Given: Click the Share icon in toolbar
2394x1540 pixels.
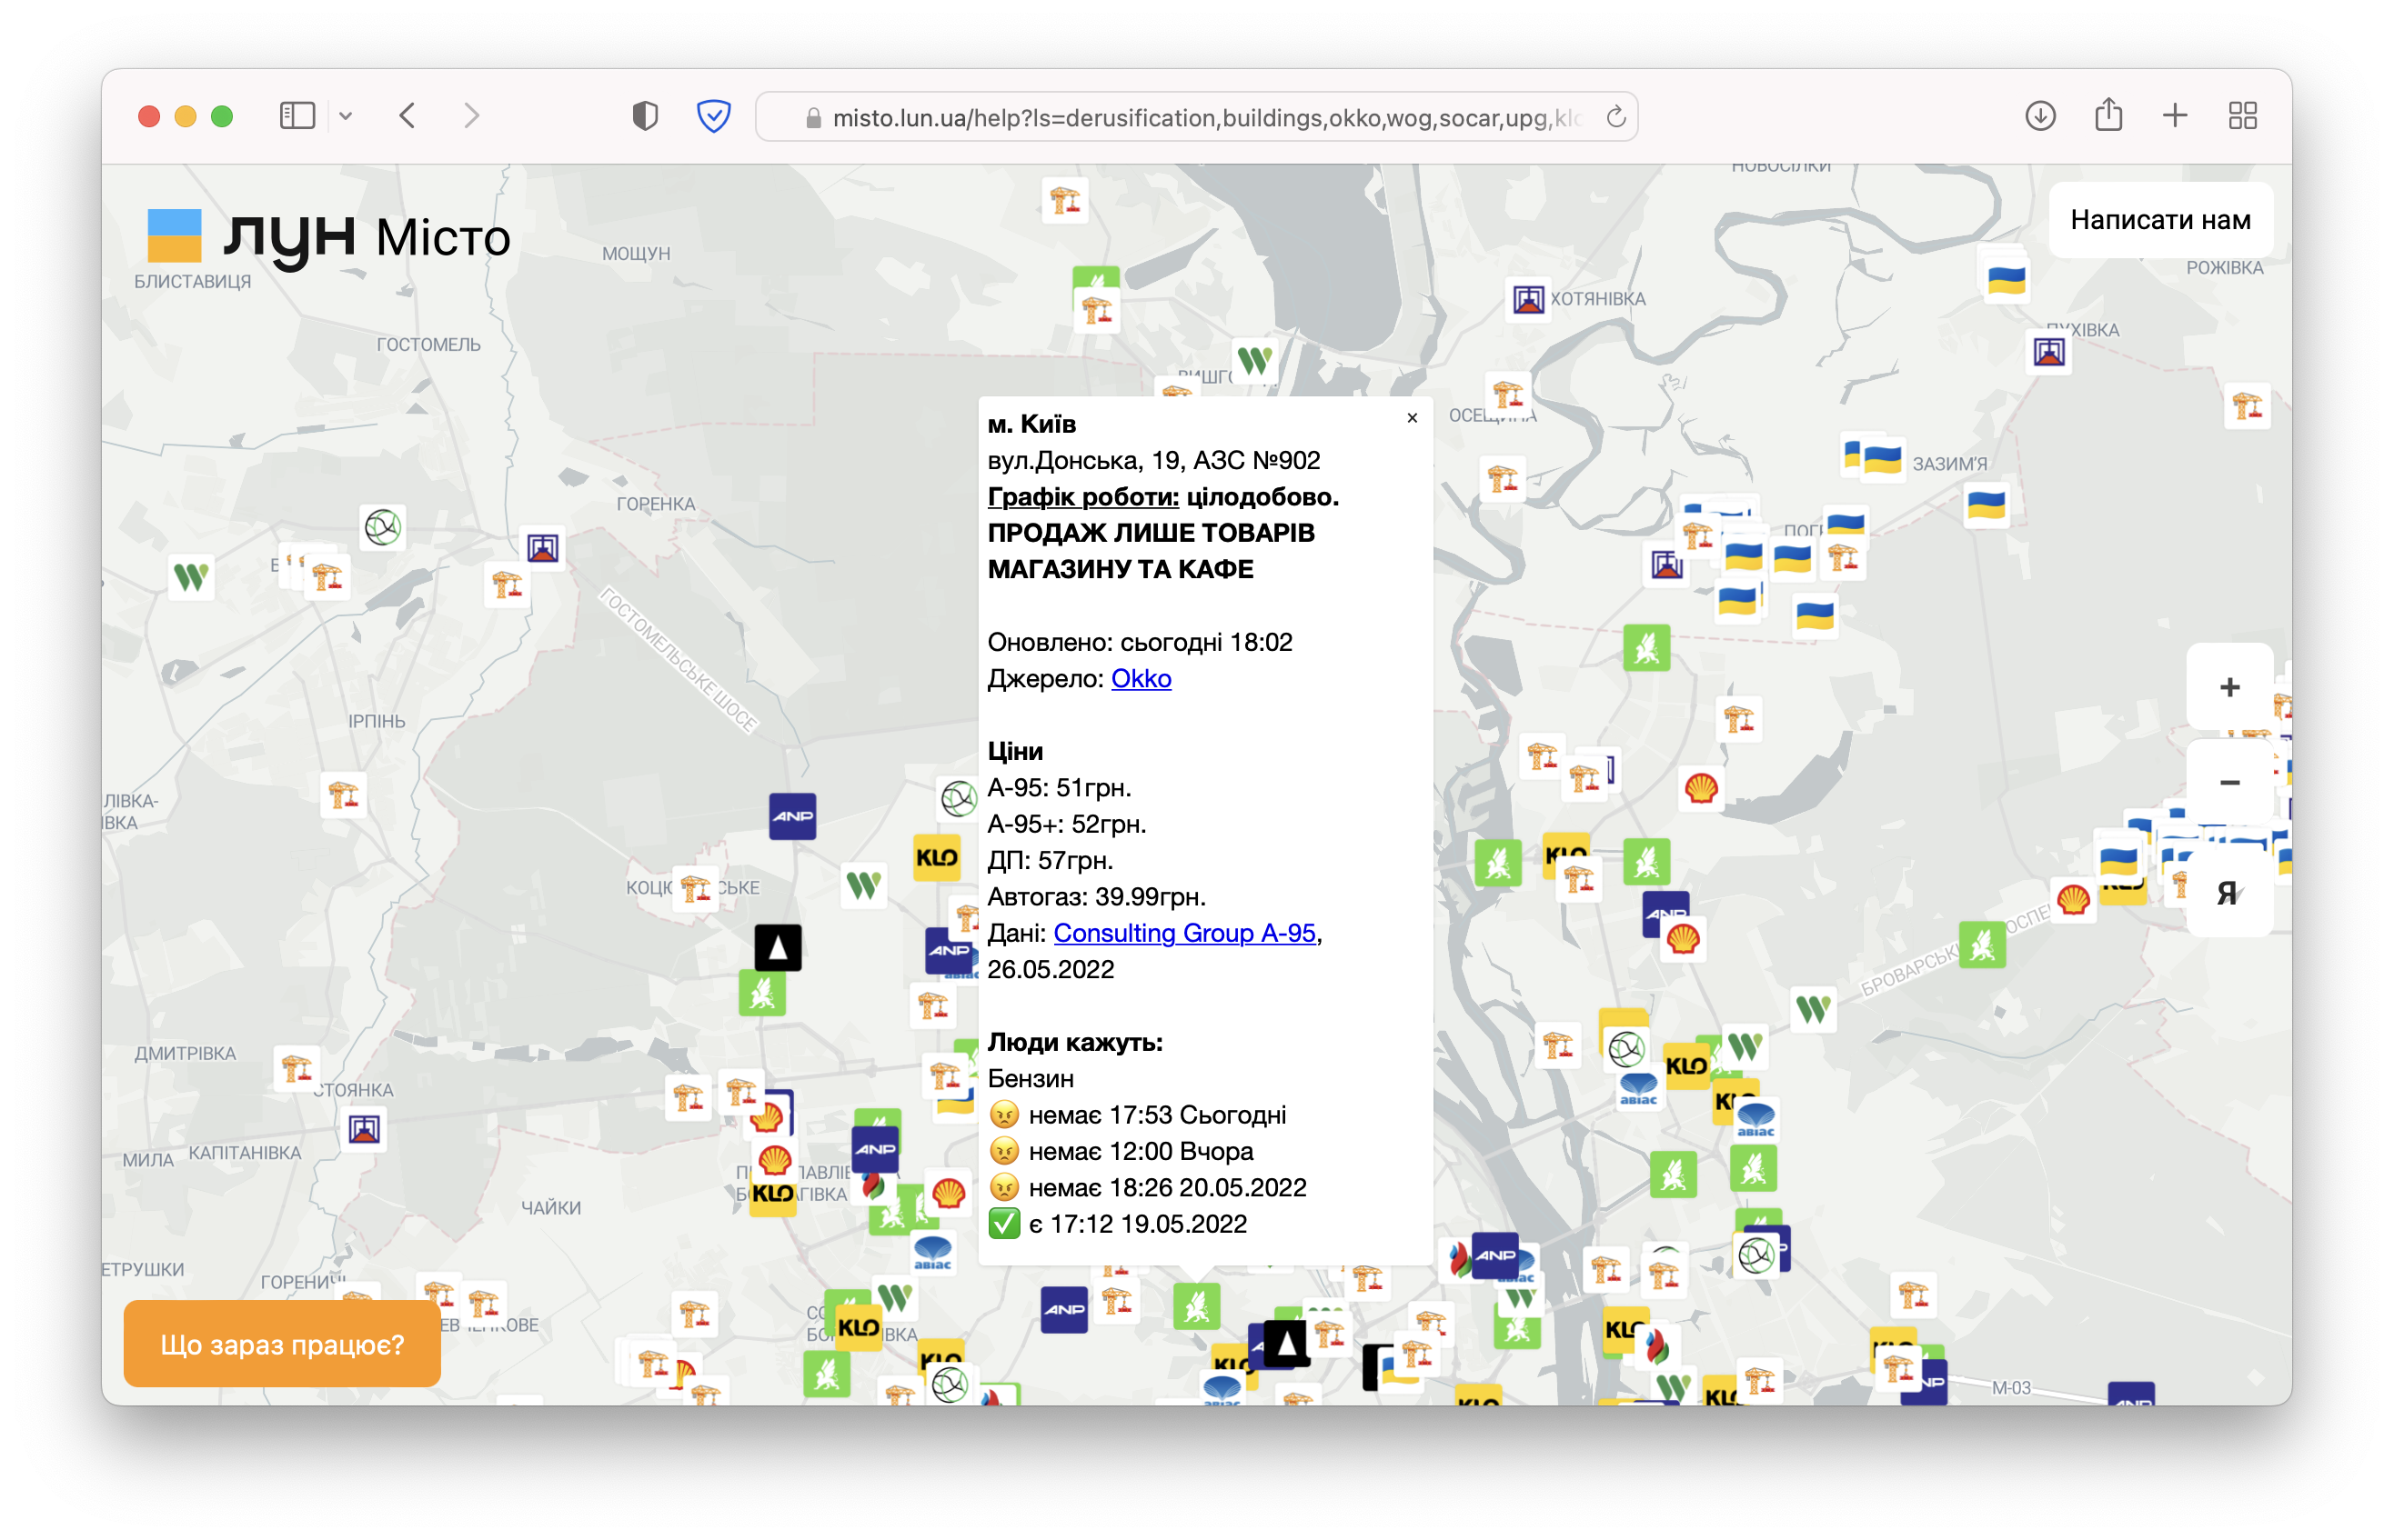Looking at the screenshot, I should pos(2107,115).
